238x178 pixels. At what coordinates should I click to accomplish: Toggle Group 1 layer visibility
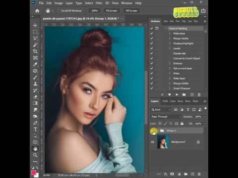(153, 131)
